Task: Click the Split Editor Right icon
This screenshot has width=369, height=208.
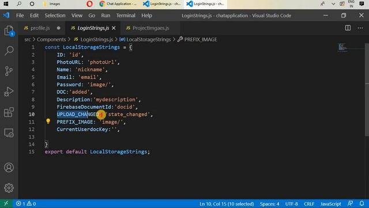Action: pos(348,28)
